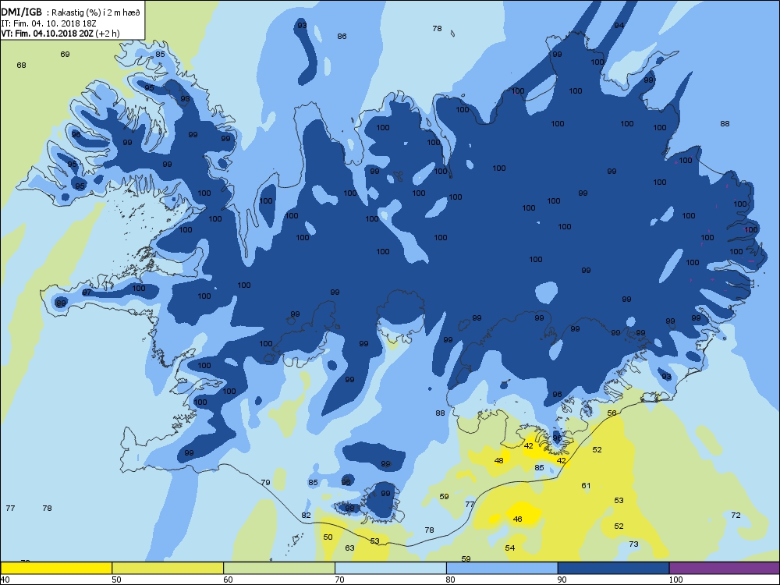The height and width of the screenshot is (585, 780).
Task: Click the low humidity value '46'
Action: click(517, 519)
